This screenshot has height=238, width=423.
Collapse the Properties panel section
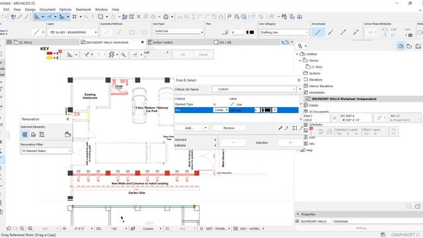point(298,214)
